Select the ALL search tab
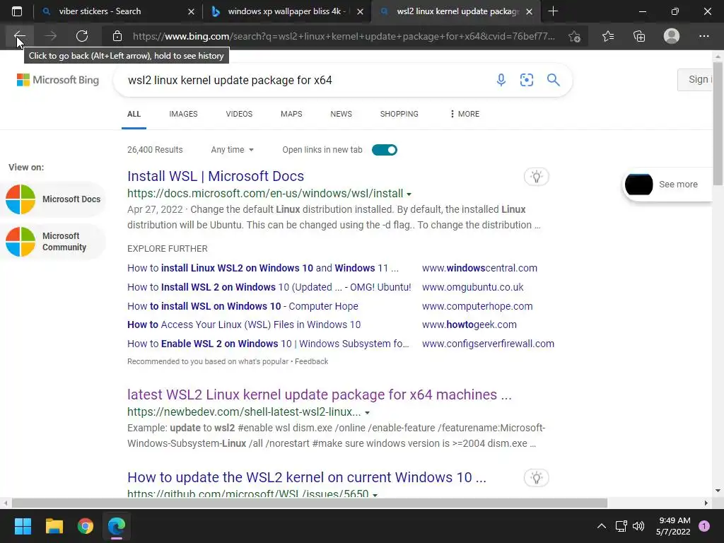Image resolution: width=724 pixels, height=543 pixels. 134,114
